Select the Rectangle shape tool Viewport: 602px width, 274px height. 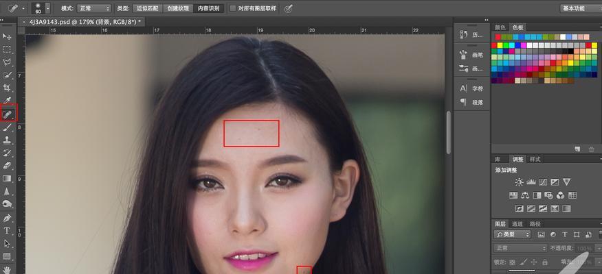7,256
